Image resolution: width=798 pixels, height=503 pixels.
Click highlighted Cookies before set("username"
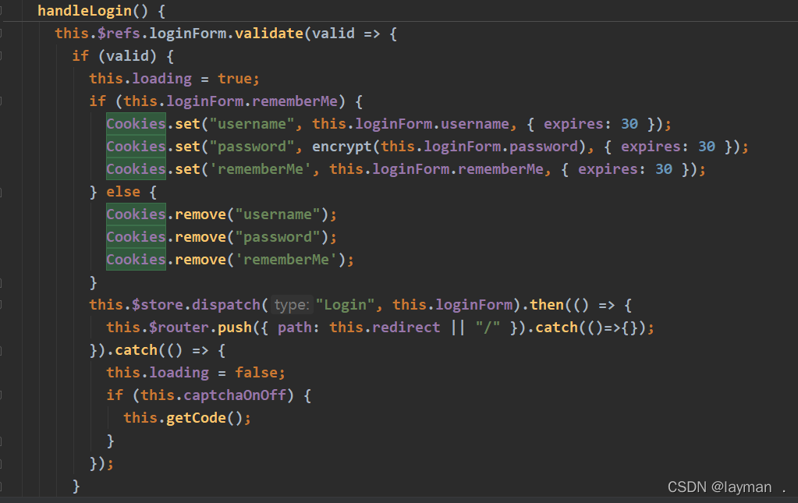tap(136, 124)
